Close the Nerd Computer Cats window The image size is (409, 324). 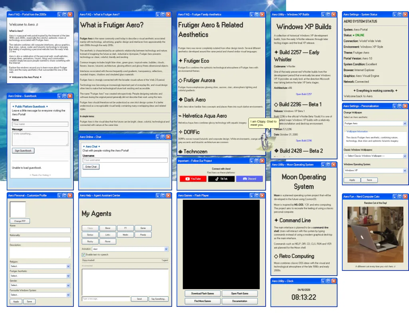(405, 197)
